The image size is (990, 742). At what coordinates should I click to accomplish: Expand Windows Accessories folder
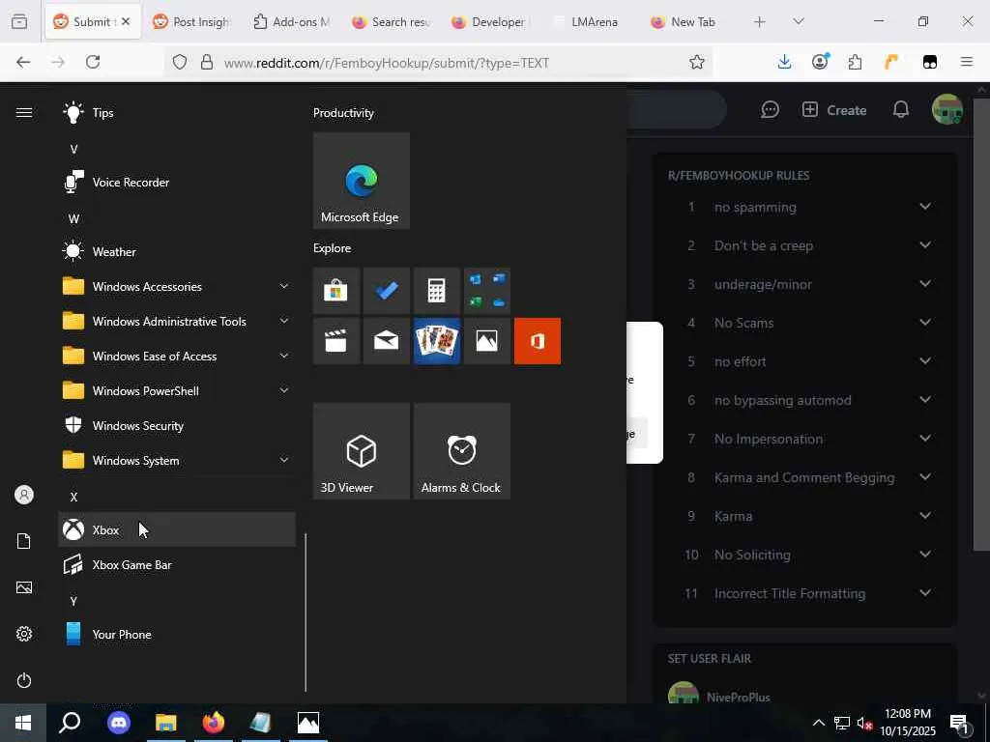177,286
